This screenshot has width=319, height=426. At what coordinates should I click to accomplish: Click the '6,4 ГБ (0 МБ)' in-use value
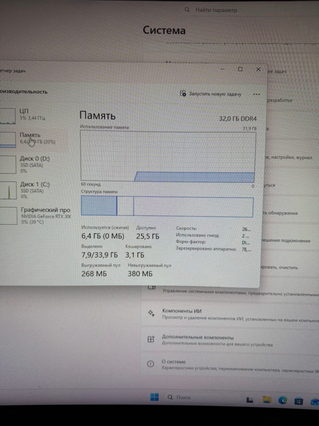(103, 236)
